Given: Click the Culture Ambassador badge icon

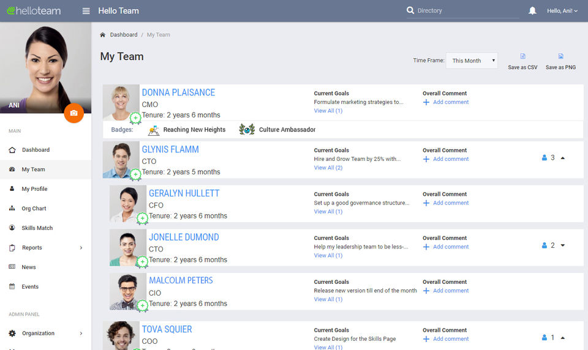Looking at the screenshot, I should coord(247,129).
